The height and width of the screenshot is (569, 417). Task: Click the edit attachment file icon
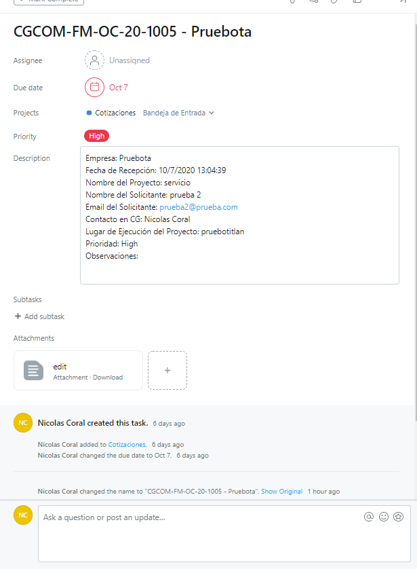point(34,371)
